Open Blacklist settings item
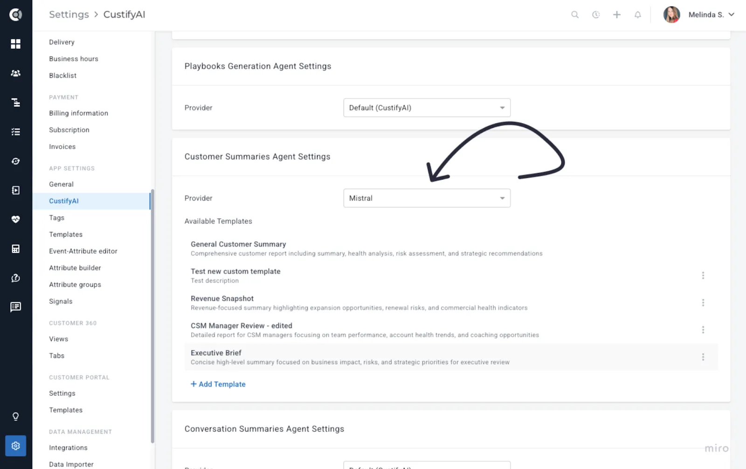 coord(62,76)
